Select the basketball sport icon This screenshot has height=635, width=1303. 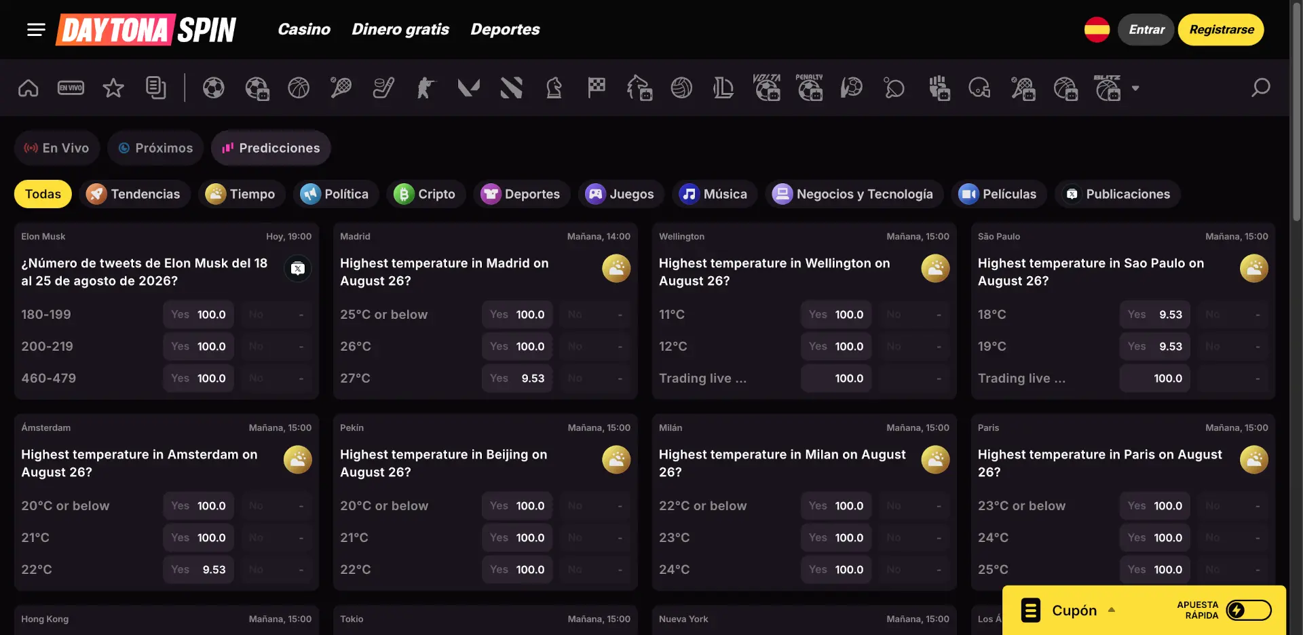[299, 88]
